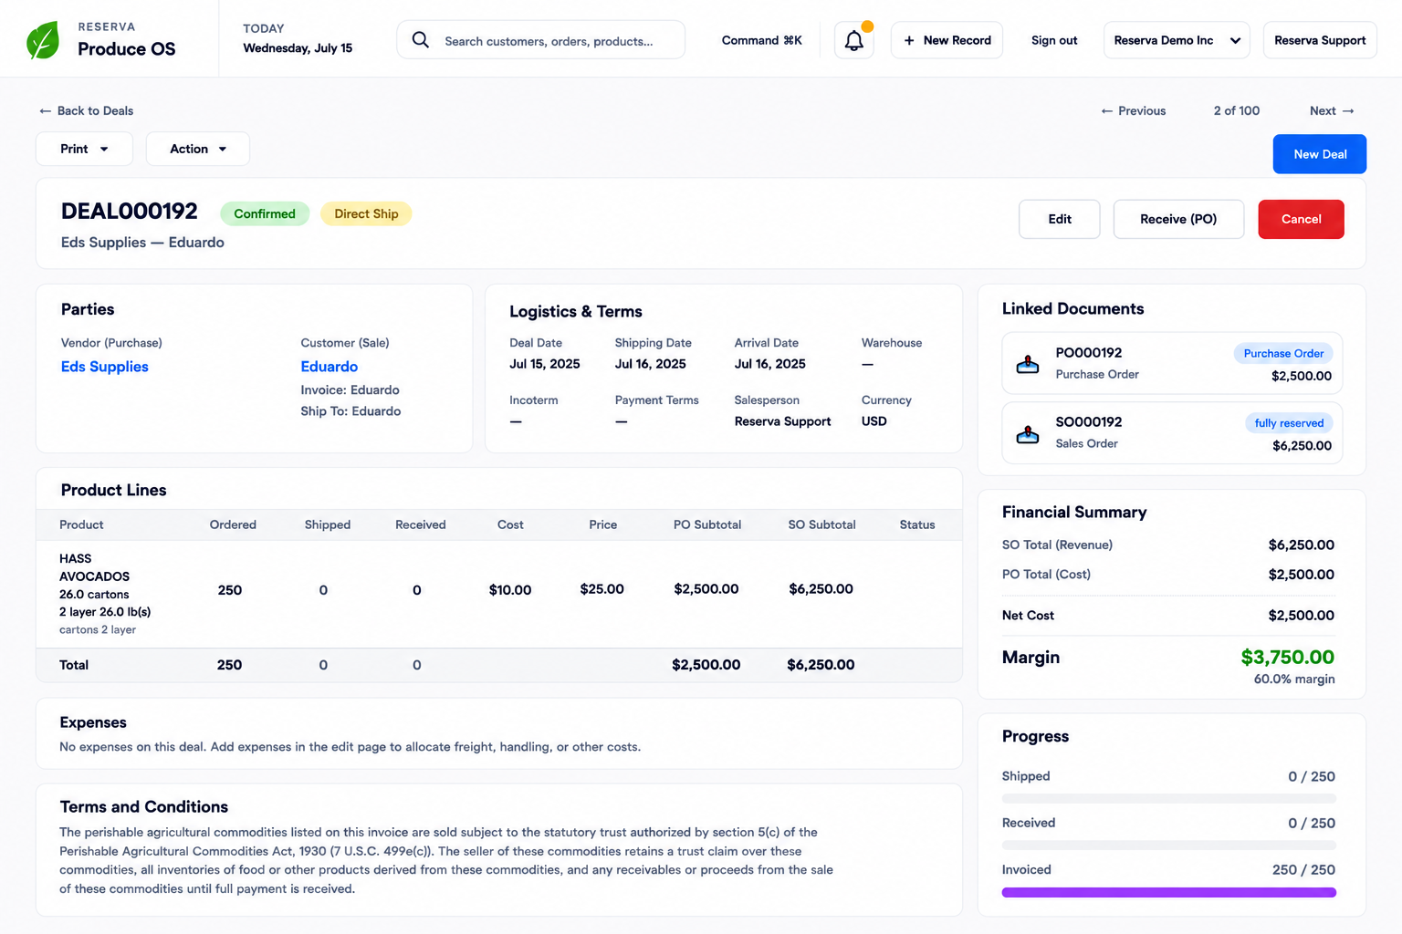
Task: Click the USD currency value
Action: [x=874, y=421]
